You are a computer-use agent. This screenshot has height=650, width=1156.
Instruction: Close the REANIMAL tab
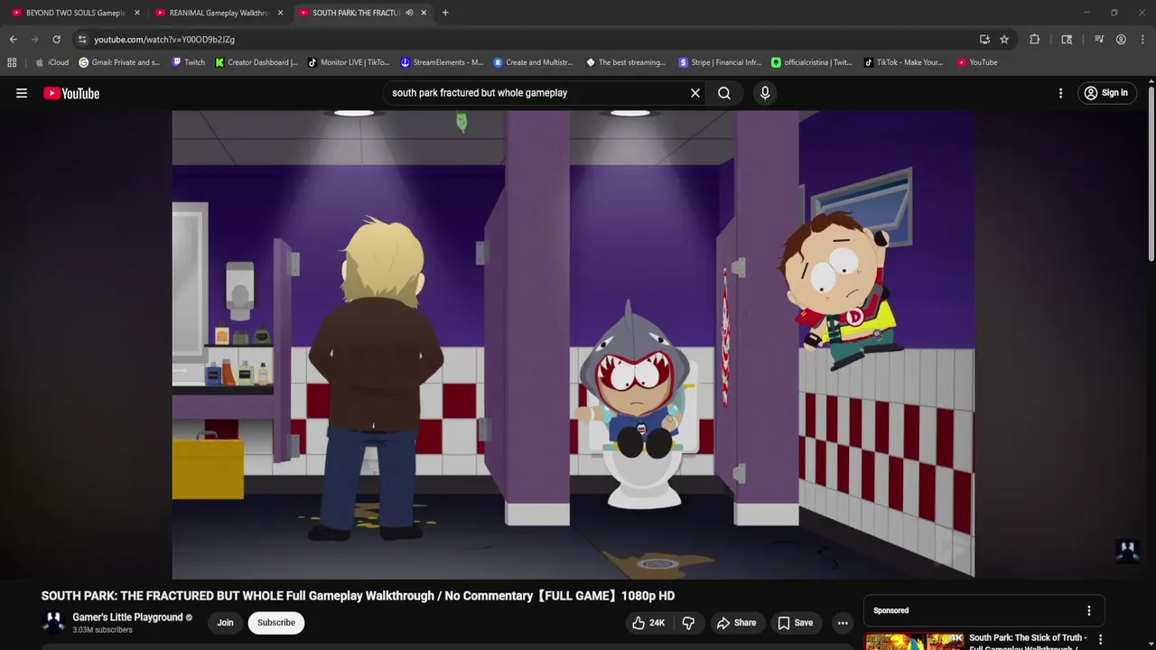(x=280, y=13)
